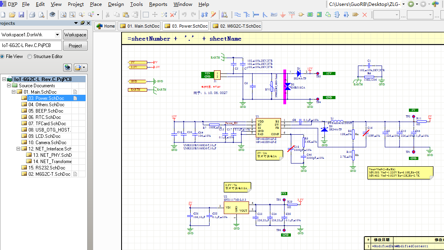Click the yellow Vout=Vref note box
Screen dimensions: 444x250
coord(400,173)
